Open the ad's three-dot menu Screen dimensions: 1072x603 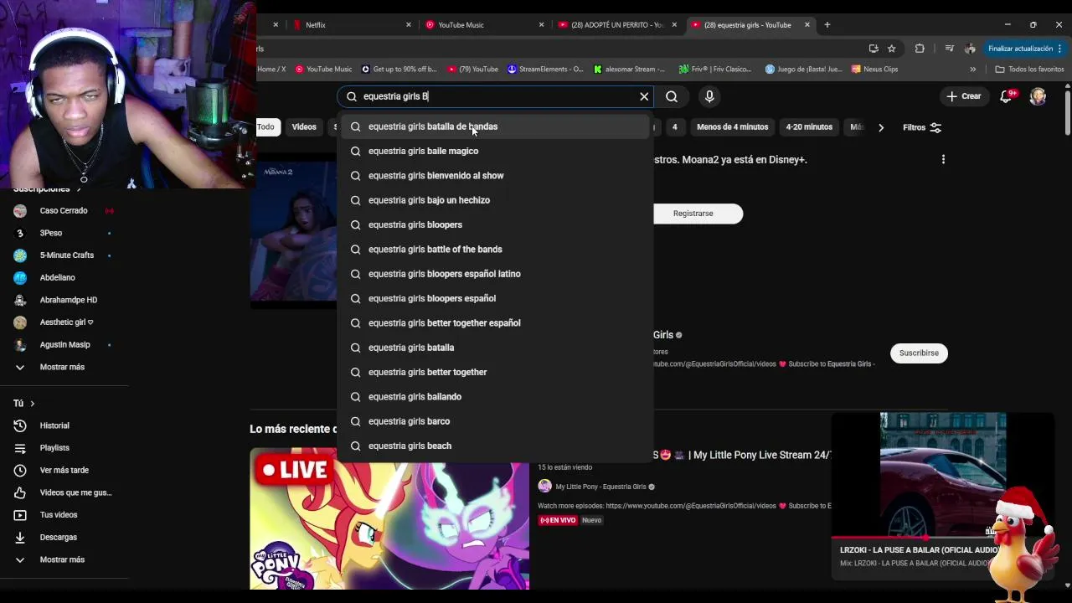[943, 159]
